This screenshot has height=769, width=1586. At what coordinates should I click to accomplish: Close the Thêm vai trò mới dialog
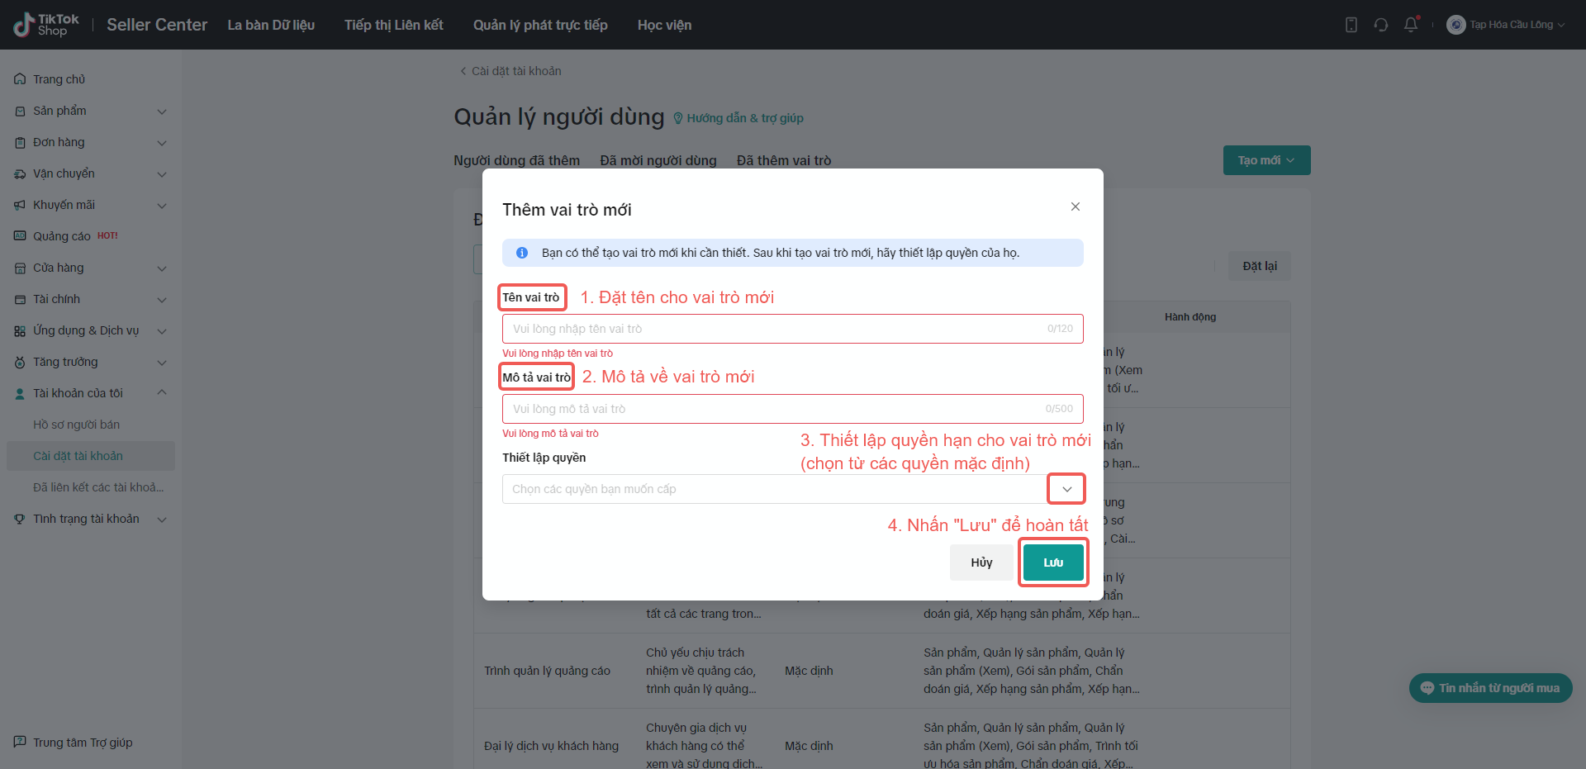tap(1076, 206)
